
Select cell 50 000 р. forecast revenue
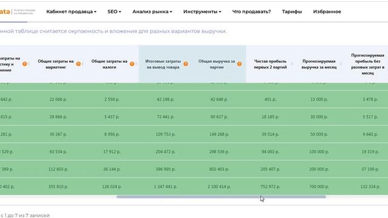(319, 134)
